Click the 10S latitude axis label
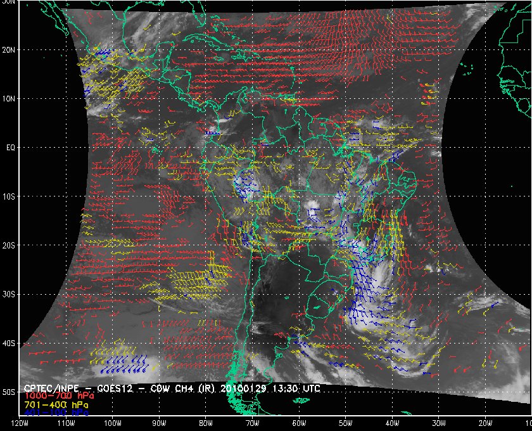532x431 pixels. point(9,196)
